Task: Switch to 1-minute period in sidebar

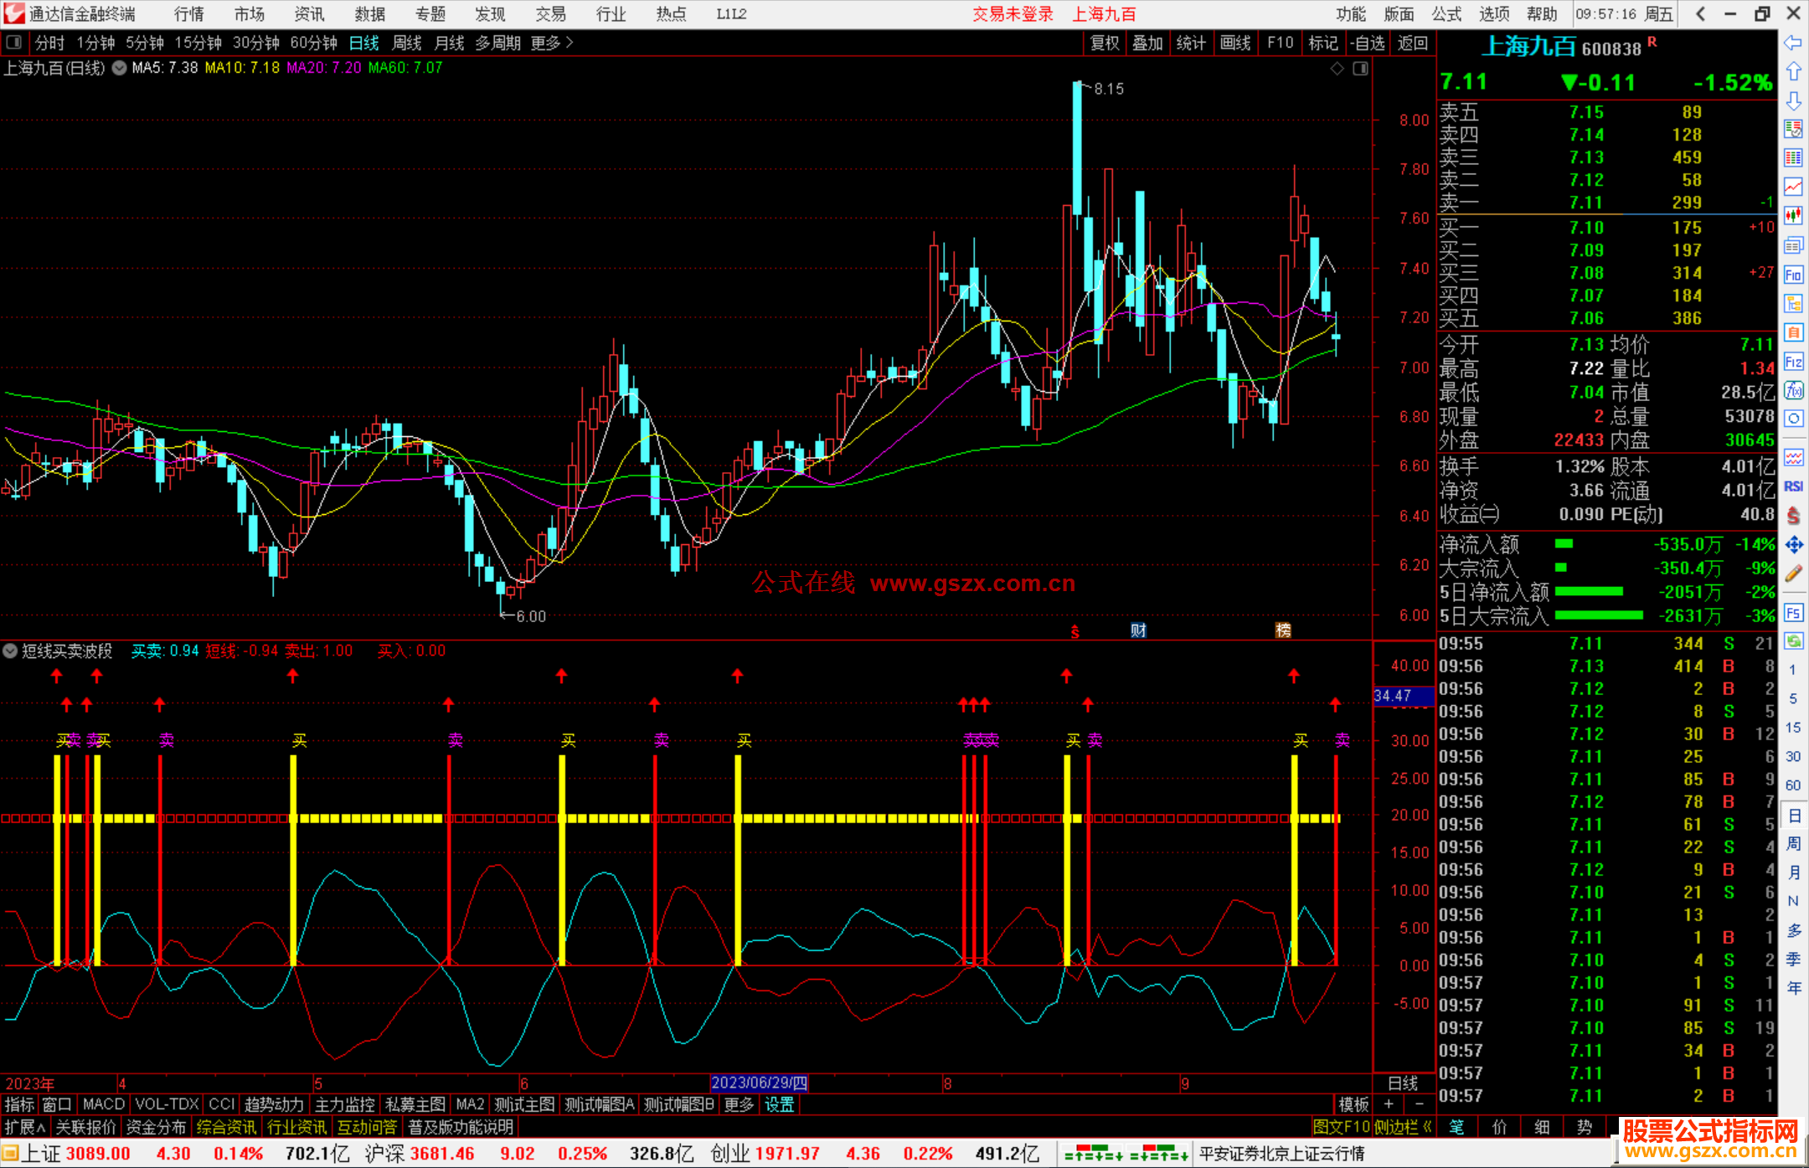Action: tap(1792, 670)
